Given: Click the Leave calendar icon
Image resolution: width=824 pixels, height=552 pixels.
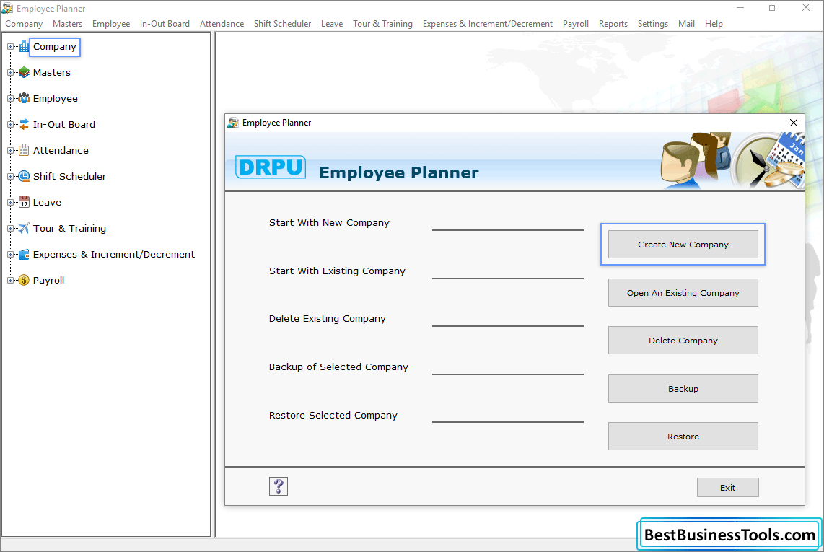Looking at the screenshot, I should pos(25,202).
